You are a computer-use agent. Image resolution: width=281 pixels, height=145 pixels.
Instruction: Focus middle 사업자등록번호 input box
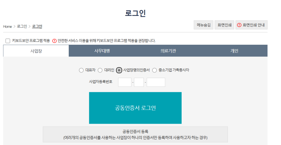point(139,82)
